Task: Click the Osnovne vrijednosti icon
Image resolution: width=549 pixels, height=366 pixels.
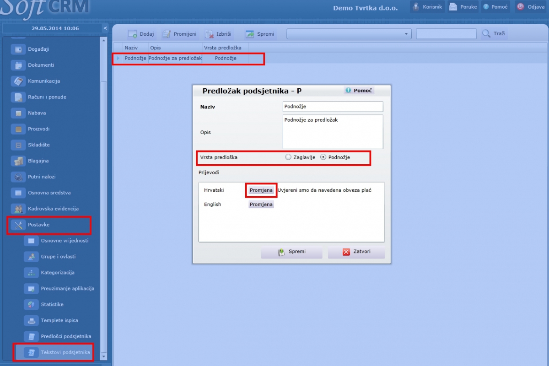Action: coord(31,241)
